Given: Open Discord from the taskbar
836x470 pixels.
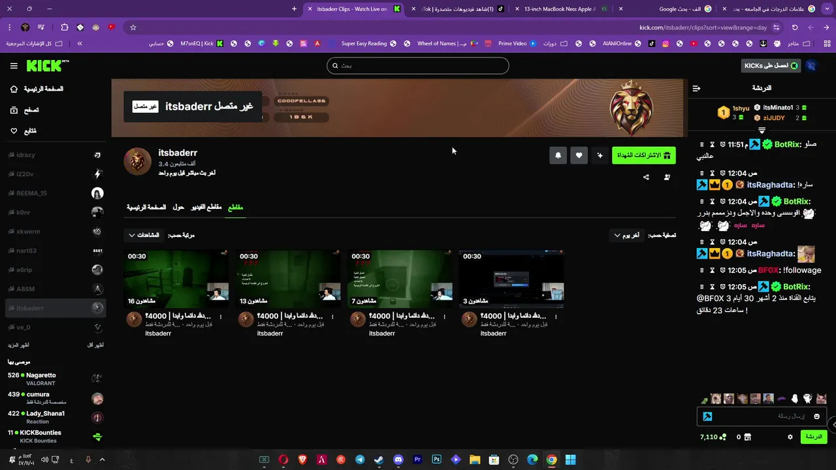Looking at the screenshot, I should (x=398, y=460).
